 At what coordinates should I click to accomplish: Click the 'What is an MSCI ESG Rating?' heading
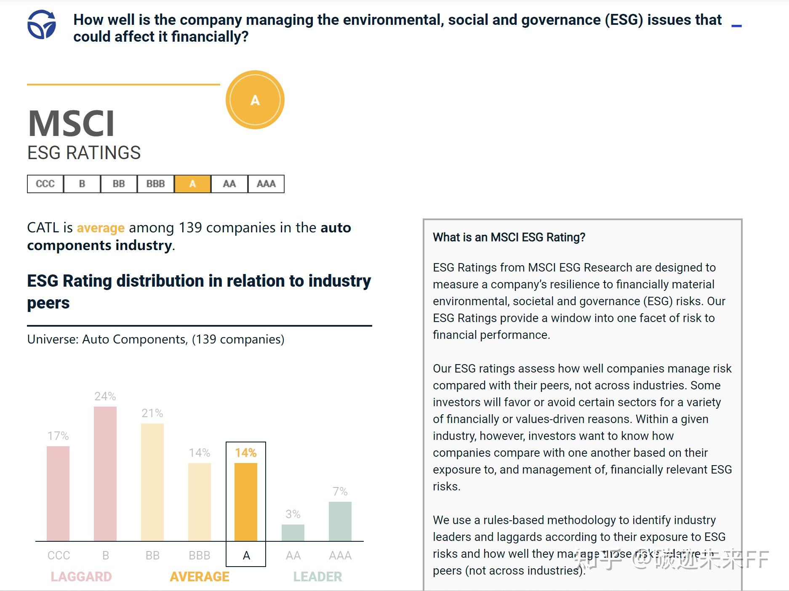click(509, 237)
